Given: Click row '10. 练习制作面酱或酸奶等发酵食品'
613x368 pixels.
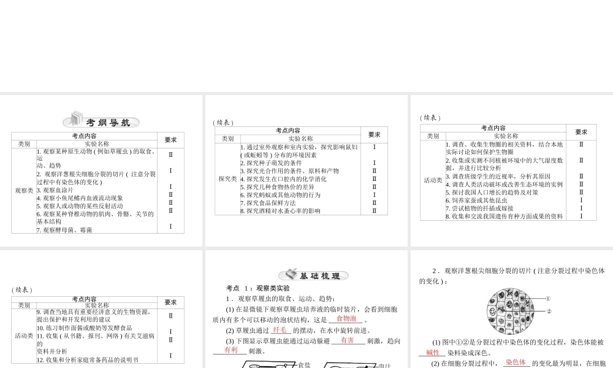Looking at the screenshot, I should point(85,328).
